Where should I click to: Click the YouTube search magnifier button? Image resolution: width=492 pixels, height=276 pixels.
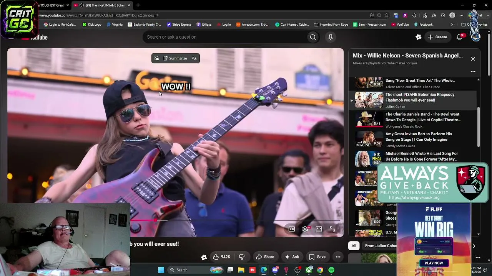[313, 37]
